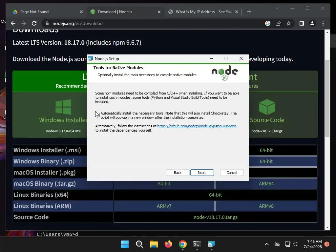The image size is (336, 252).
Task: Click the Node.js Setup title bar icon
Action: click(x=91, y=58)
